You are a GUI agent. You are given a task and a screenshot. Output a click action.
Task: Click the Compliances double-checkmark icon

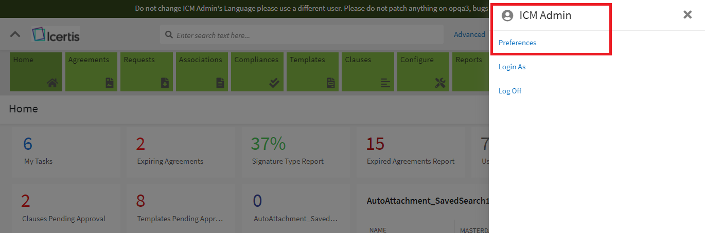[274, 83]
